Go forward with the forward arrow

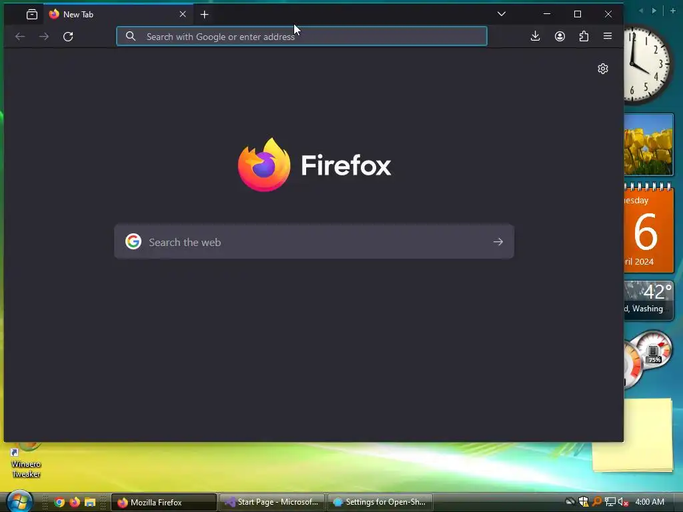(x=44, y=37)
